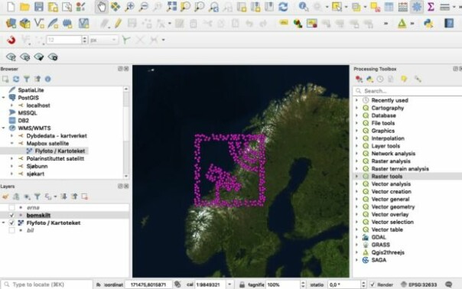Click the Processing Toolbox Search field
This screenshot has height=289, width=462.
(x=408, y=91)
